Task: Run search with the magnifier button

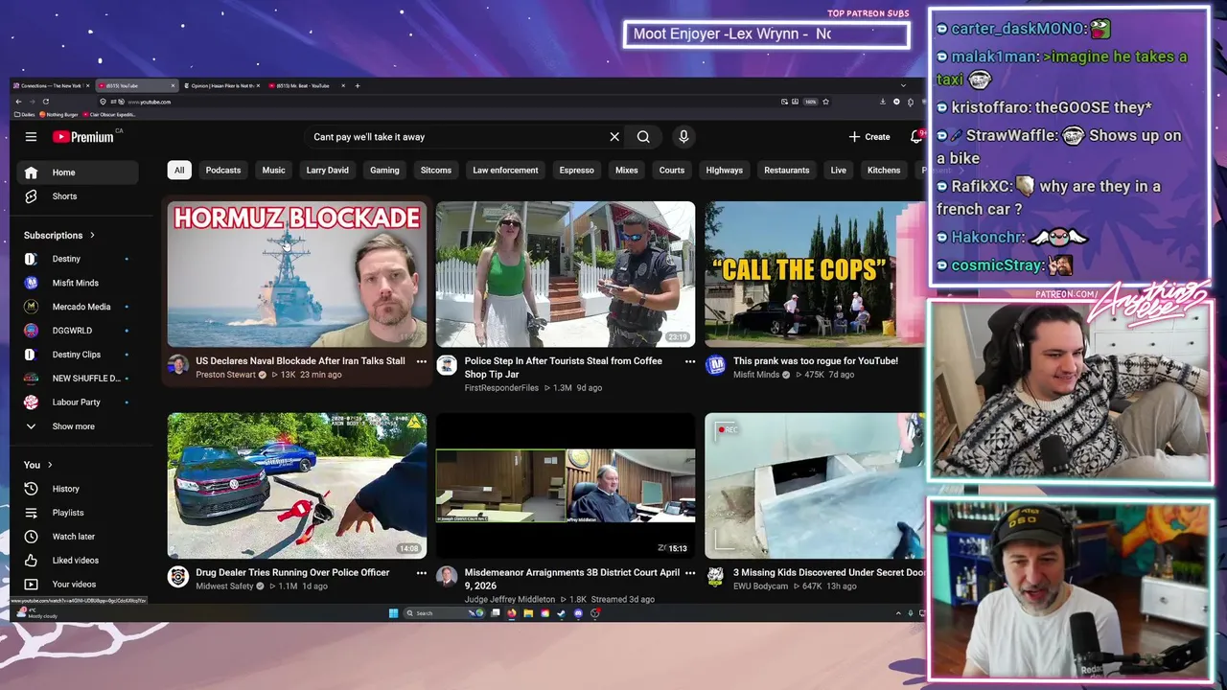Action: click(x=643, y=137)
